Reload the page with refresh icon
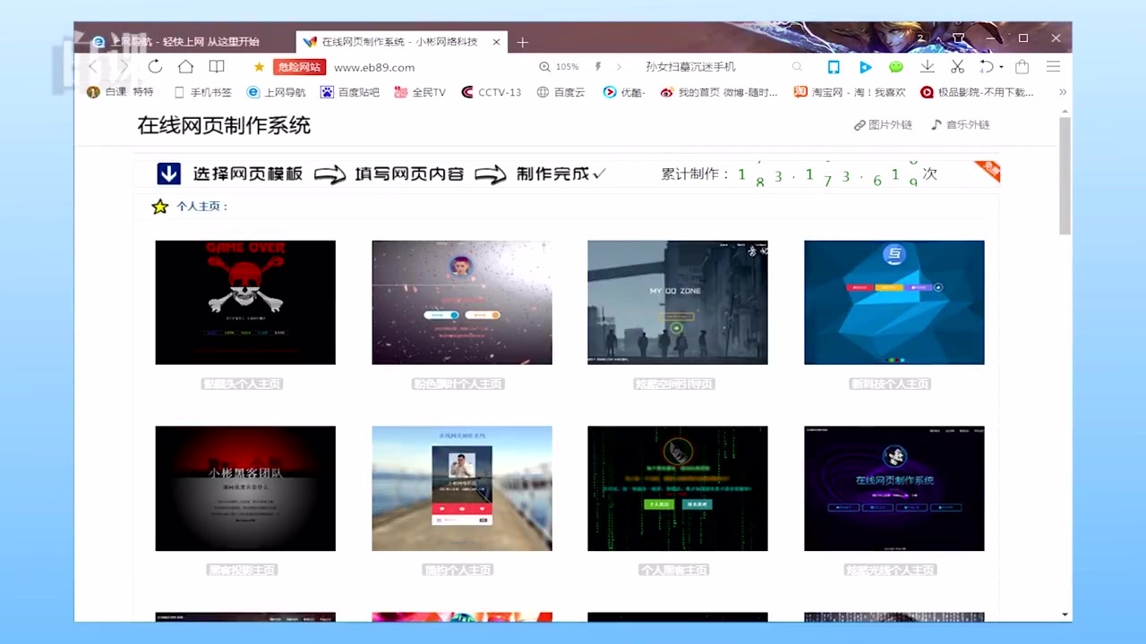The image size is (1146, 644). point(155,67)
